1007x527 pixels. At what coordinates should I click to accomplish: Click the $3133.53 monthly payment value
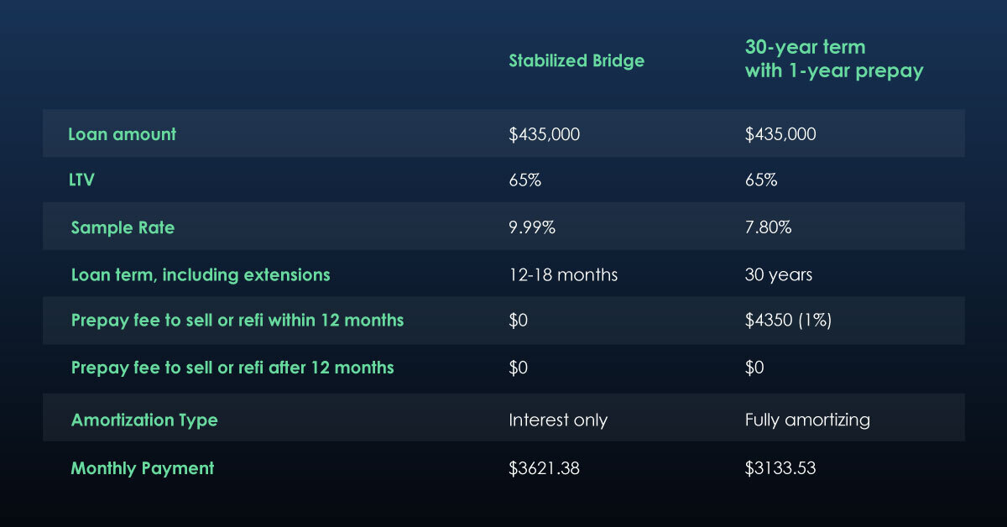(780, 468)
